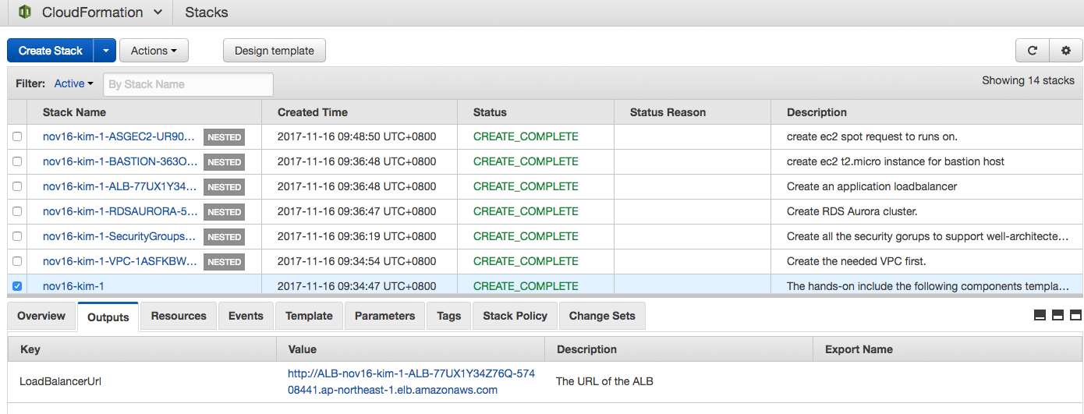The width and height of the screenshot is (1084, 414).
Task: Open the nov16-kim-1-BASTION stack link
Action: (120, 161)
